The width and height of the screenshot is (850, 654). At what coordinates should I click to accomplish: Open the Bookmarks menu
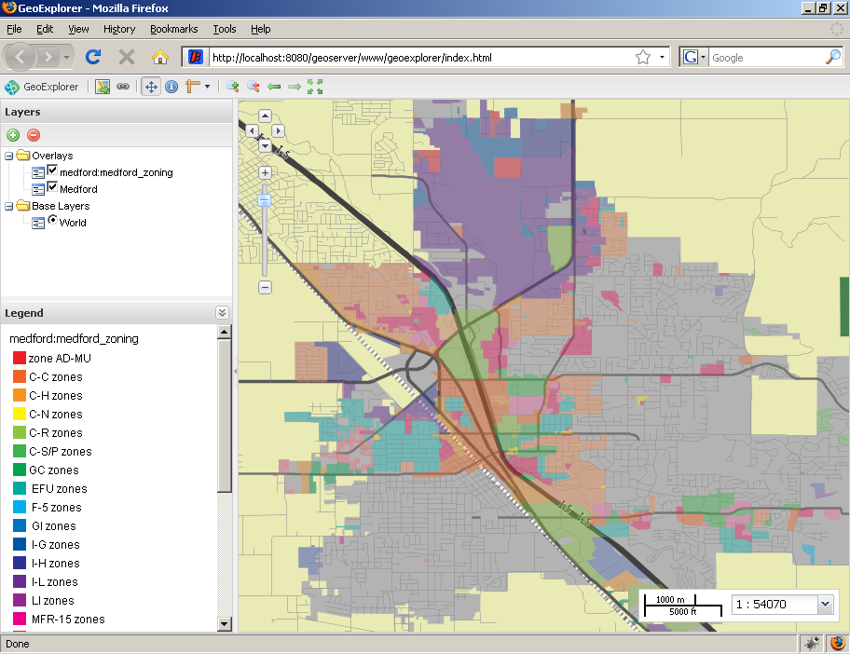[173, 29]
